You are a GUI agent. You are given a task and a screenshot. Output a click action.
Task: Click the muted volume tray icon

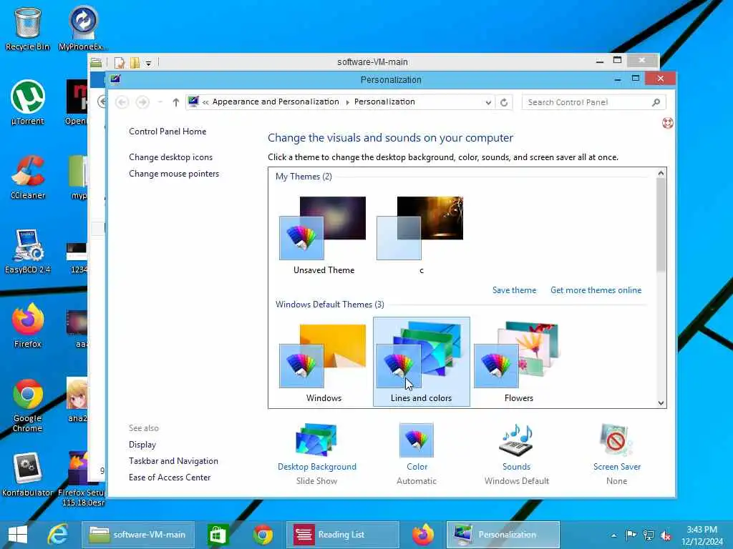[x=665, y=535]
